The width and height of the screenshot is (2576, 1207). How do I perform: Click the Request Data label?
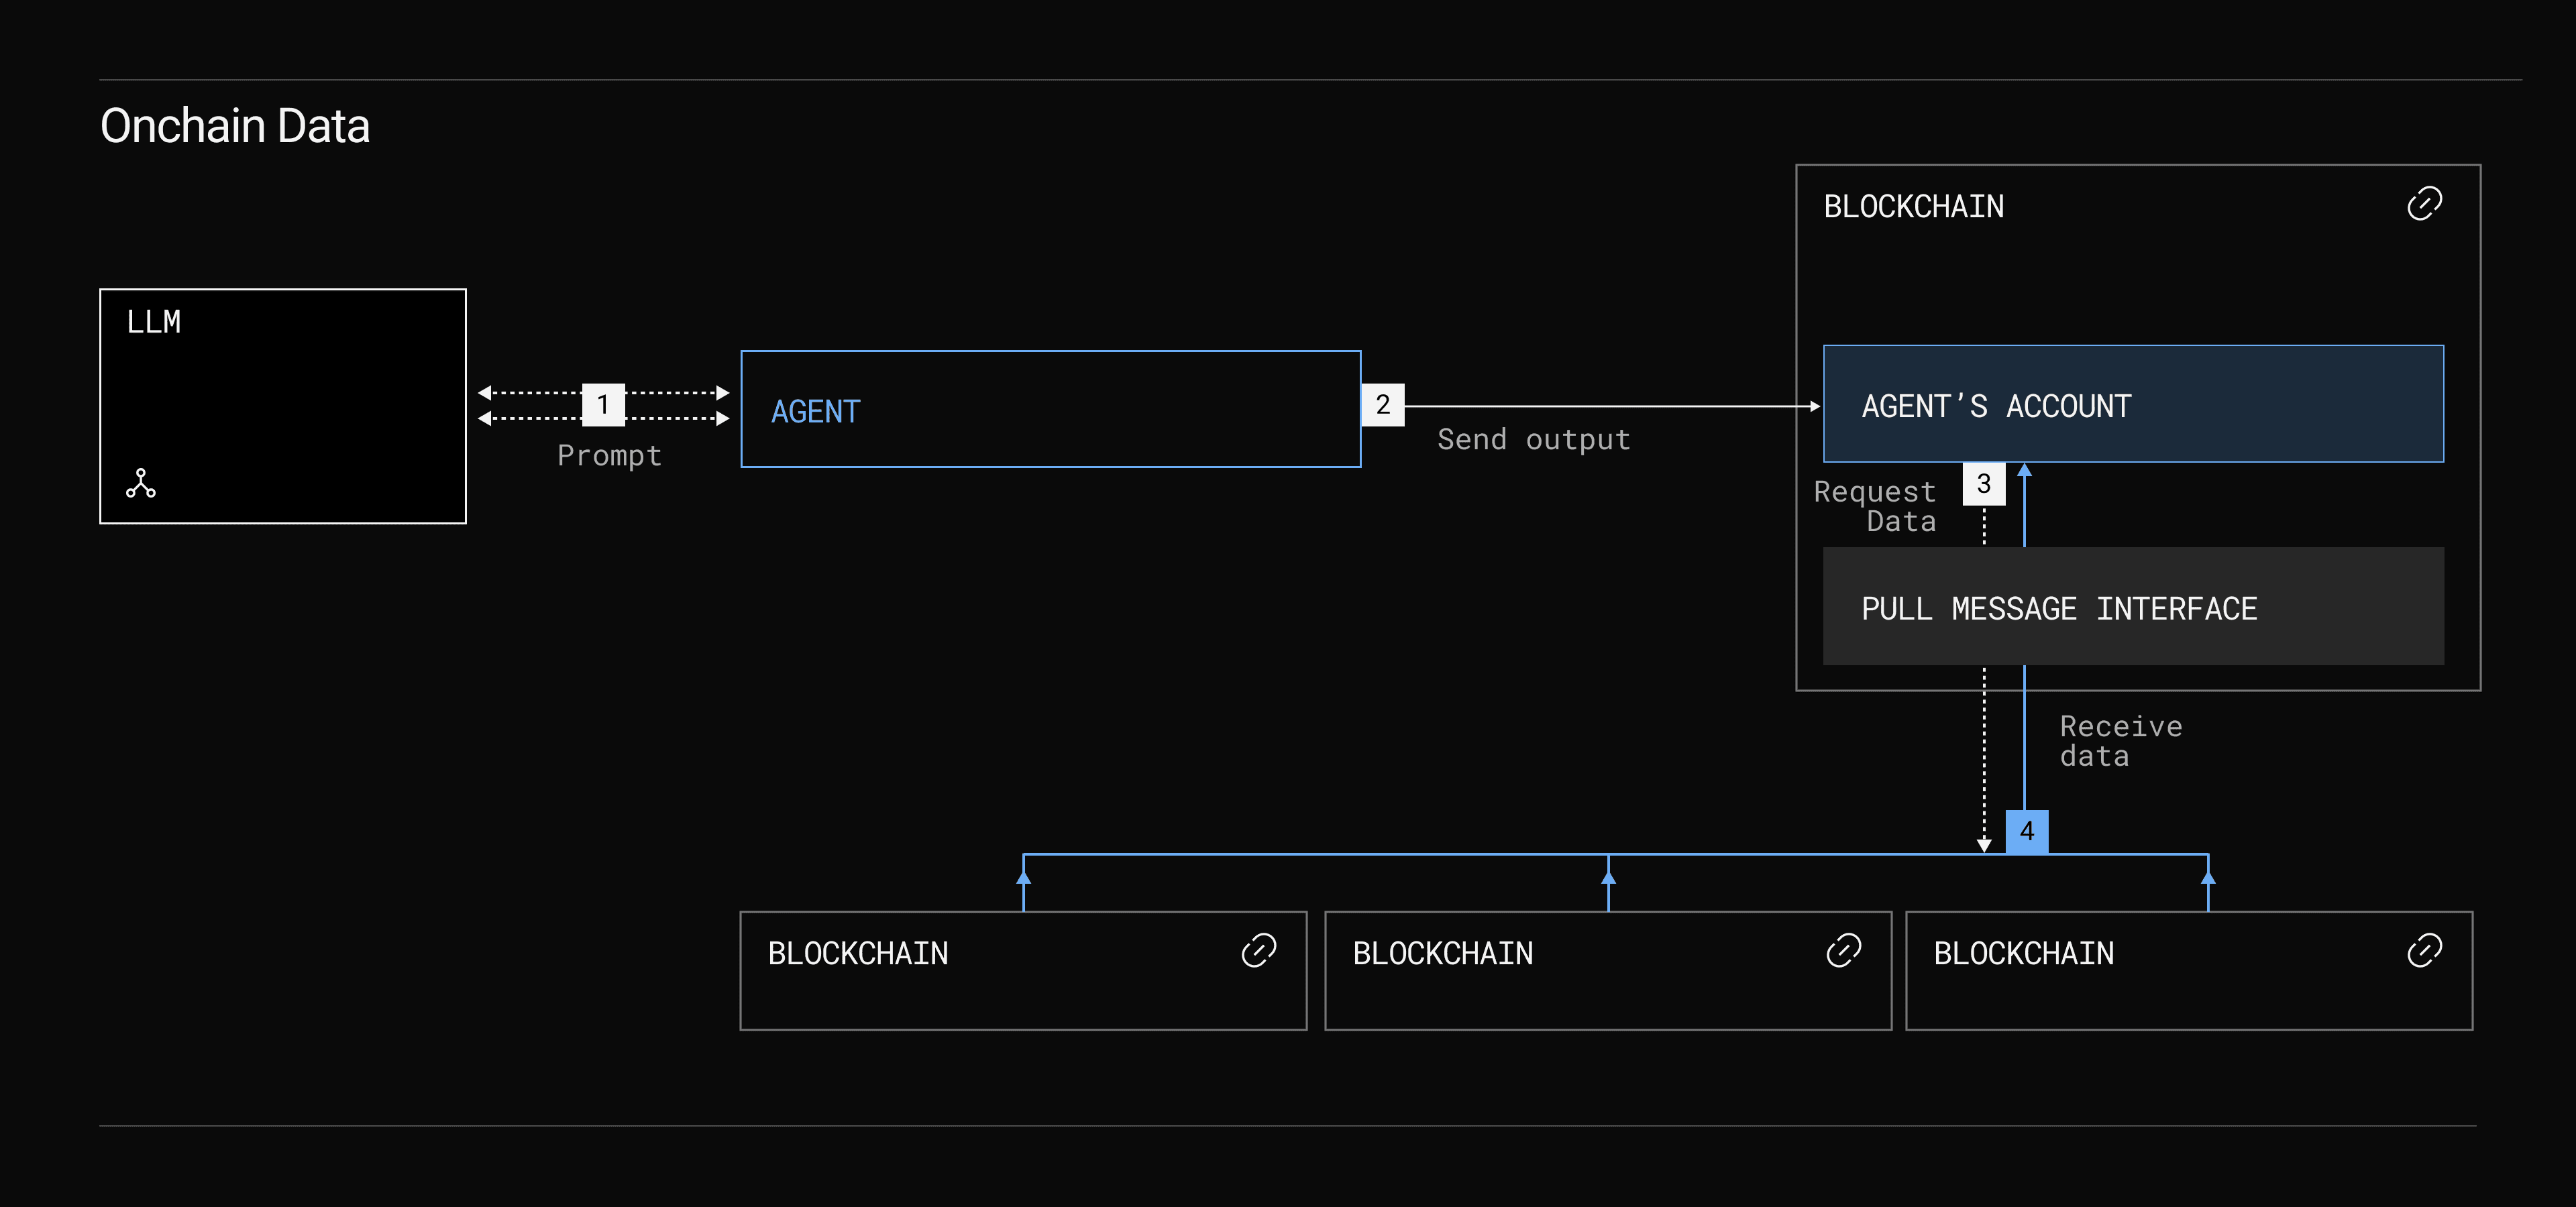click(x=1875, y=506)
